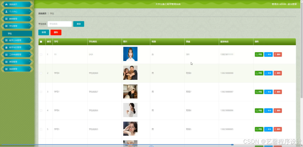Click the blue progress handle on bottom bar
303x147 pixels.
[232, 145]
